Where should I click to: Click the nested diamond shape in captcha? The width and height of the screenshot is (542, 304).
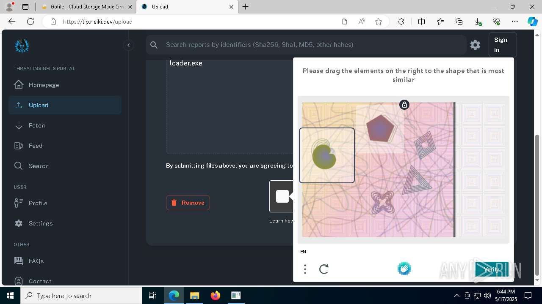[x=425, y=145]
